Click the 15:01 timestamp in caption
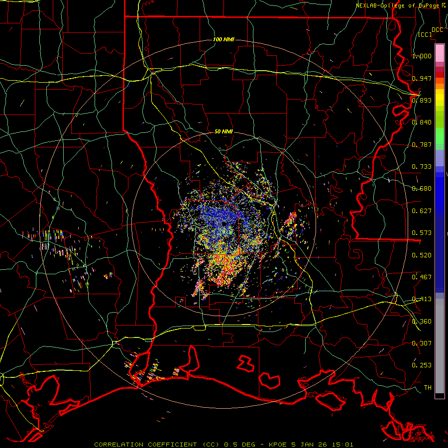Screen dimensions: 448x448 (342, 445)
